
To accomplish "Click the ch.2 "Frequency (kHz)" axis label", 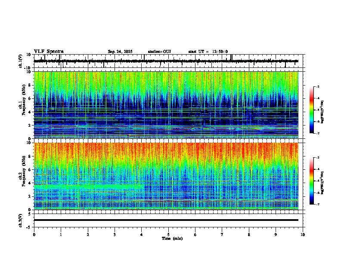I will (24, 171).
